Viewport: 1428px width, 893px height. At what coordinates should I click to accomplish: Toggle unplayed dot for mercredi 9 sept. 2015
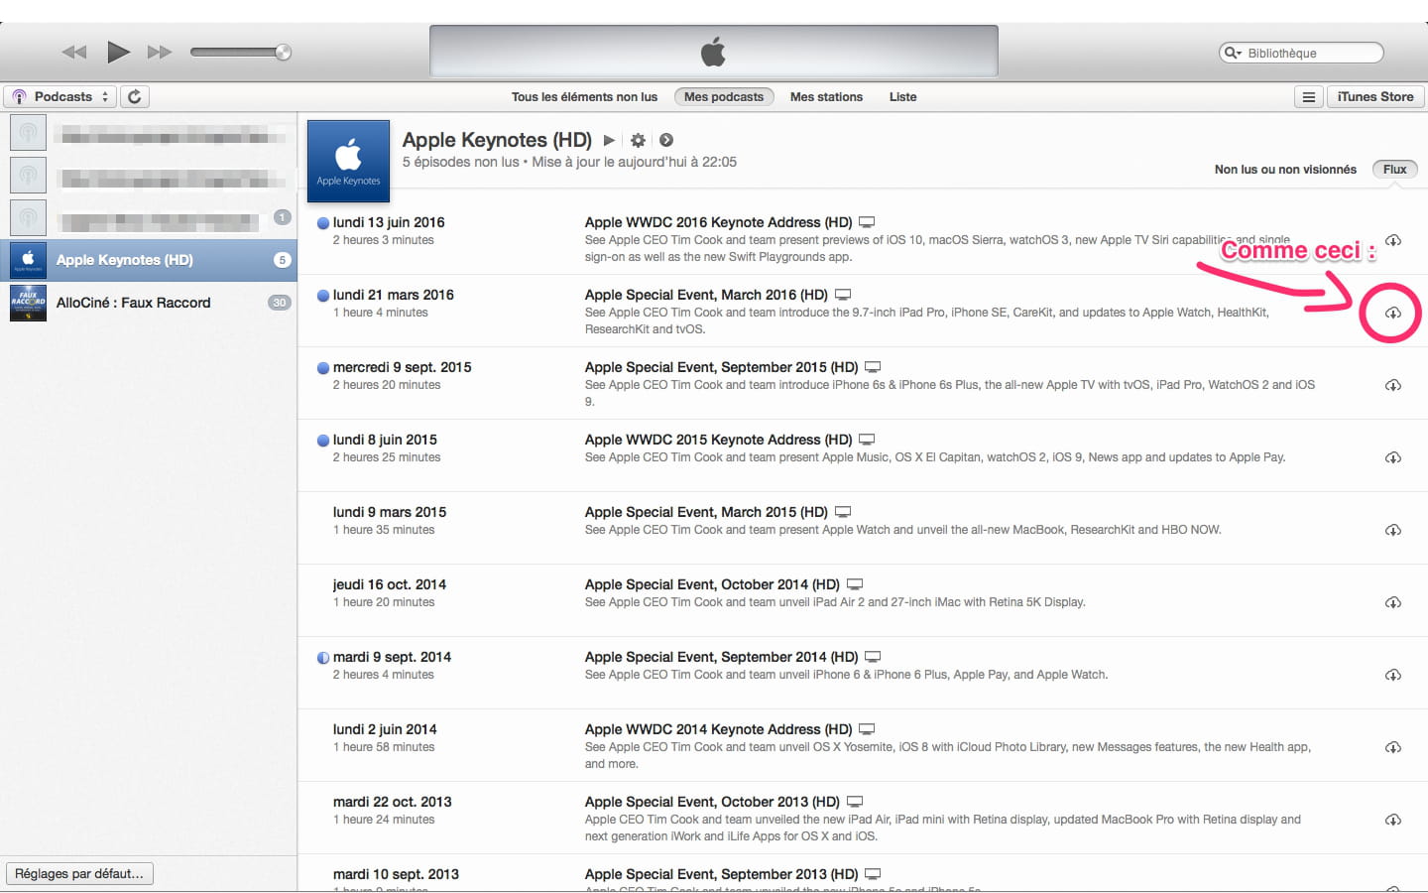tap(323, 368)
